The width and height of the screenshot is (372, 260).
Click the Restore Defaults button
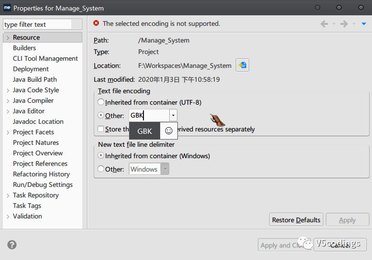point(296,220)
